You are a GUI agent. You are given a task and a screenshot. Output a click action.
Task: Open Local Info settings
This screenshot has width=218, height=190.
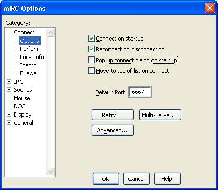[x=32, y=57]
